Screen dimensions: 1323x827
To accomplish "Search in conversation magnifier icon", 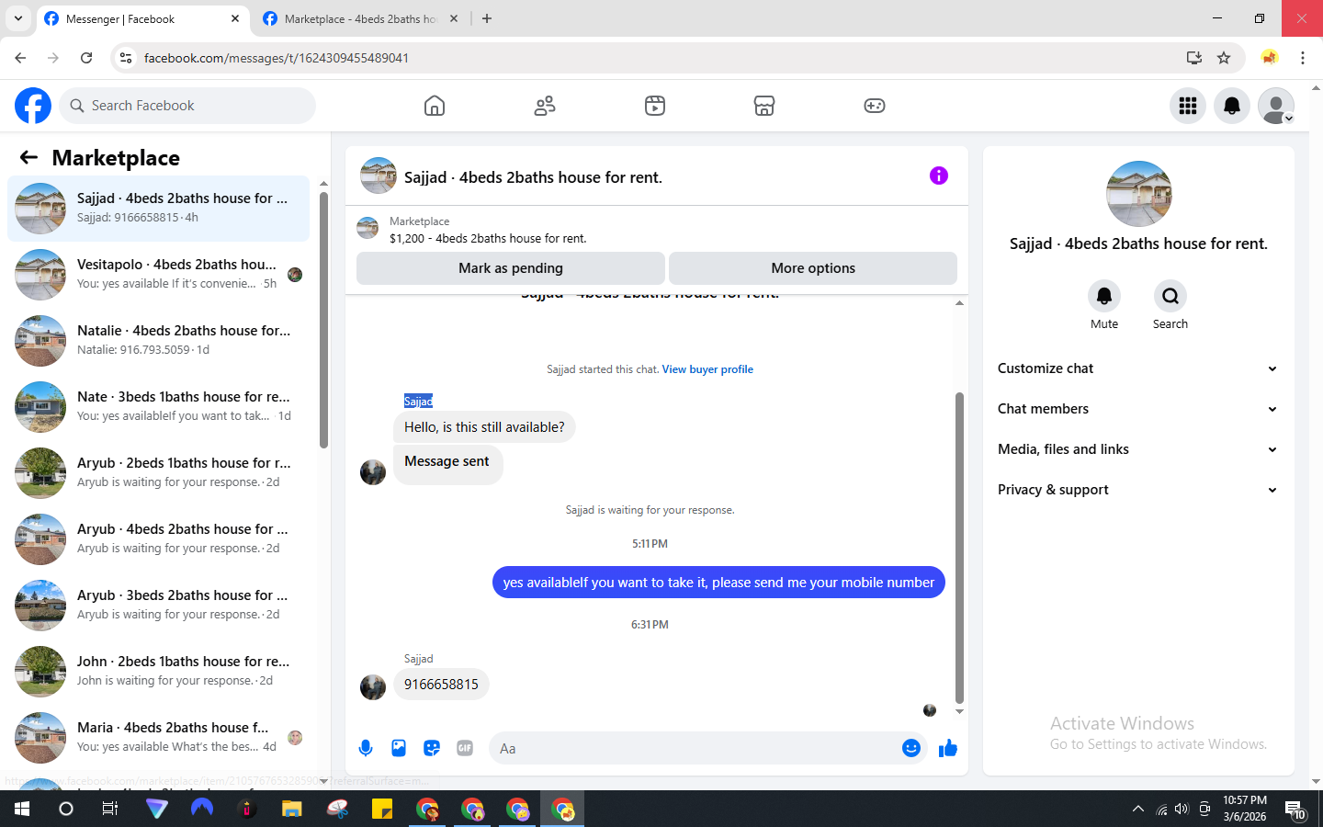I will tap(1170, 296).
